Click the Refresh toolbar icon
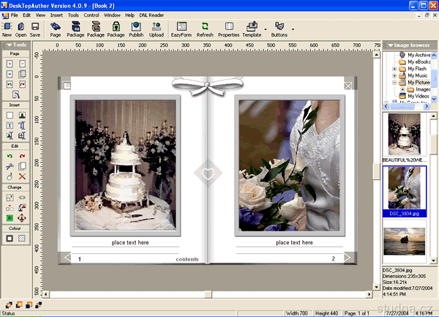 point(205,27)
